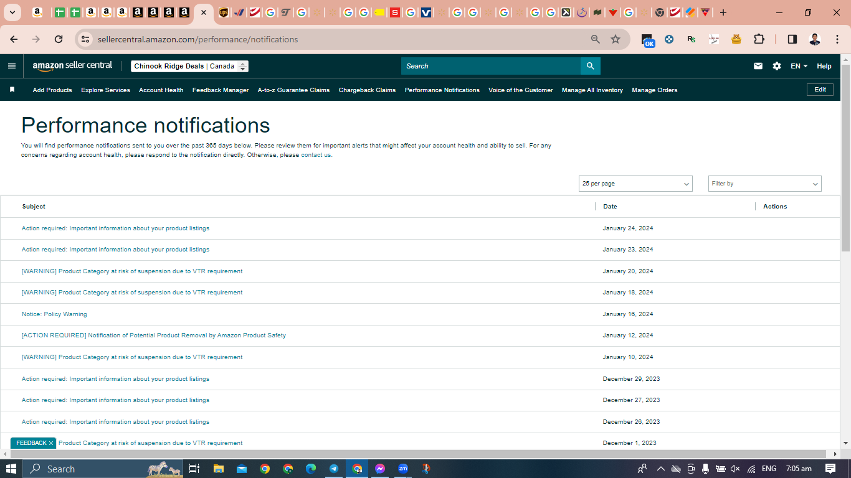Screen dimensions: 851x478
Task: Open the Mail app from the taskbar
Action: click(242, 469)
